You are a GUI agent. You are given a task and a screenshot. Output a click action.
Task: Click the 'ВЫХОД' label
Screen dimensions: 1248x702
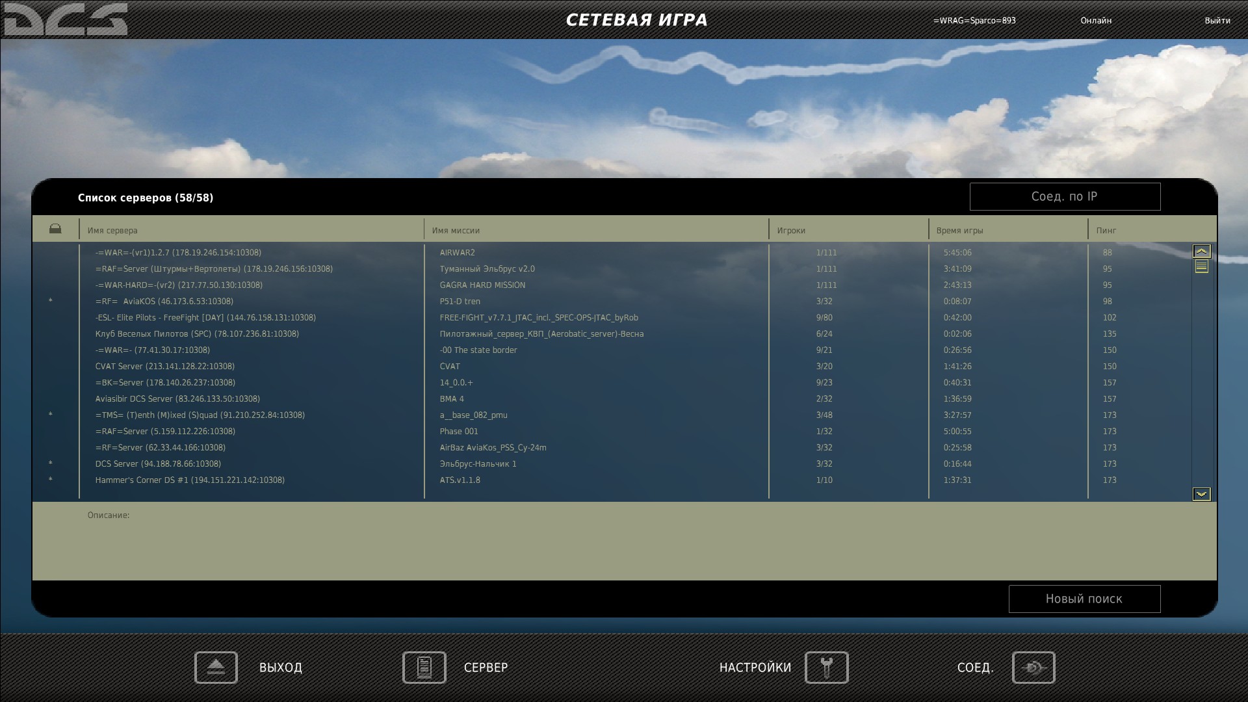281,668
